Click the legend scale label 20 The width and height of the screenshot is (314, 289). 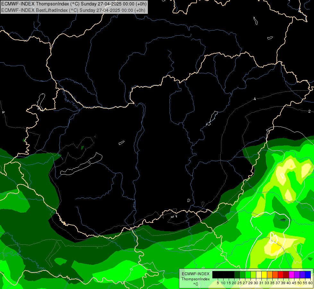pyautogui.click(x=234, y=283)
